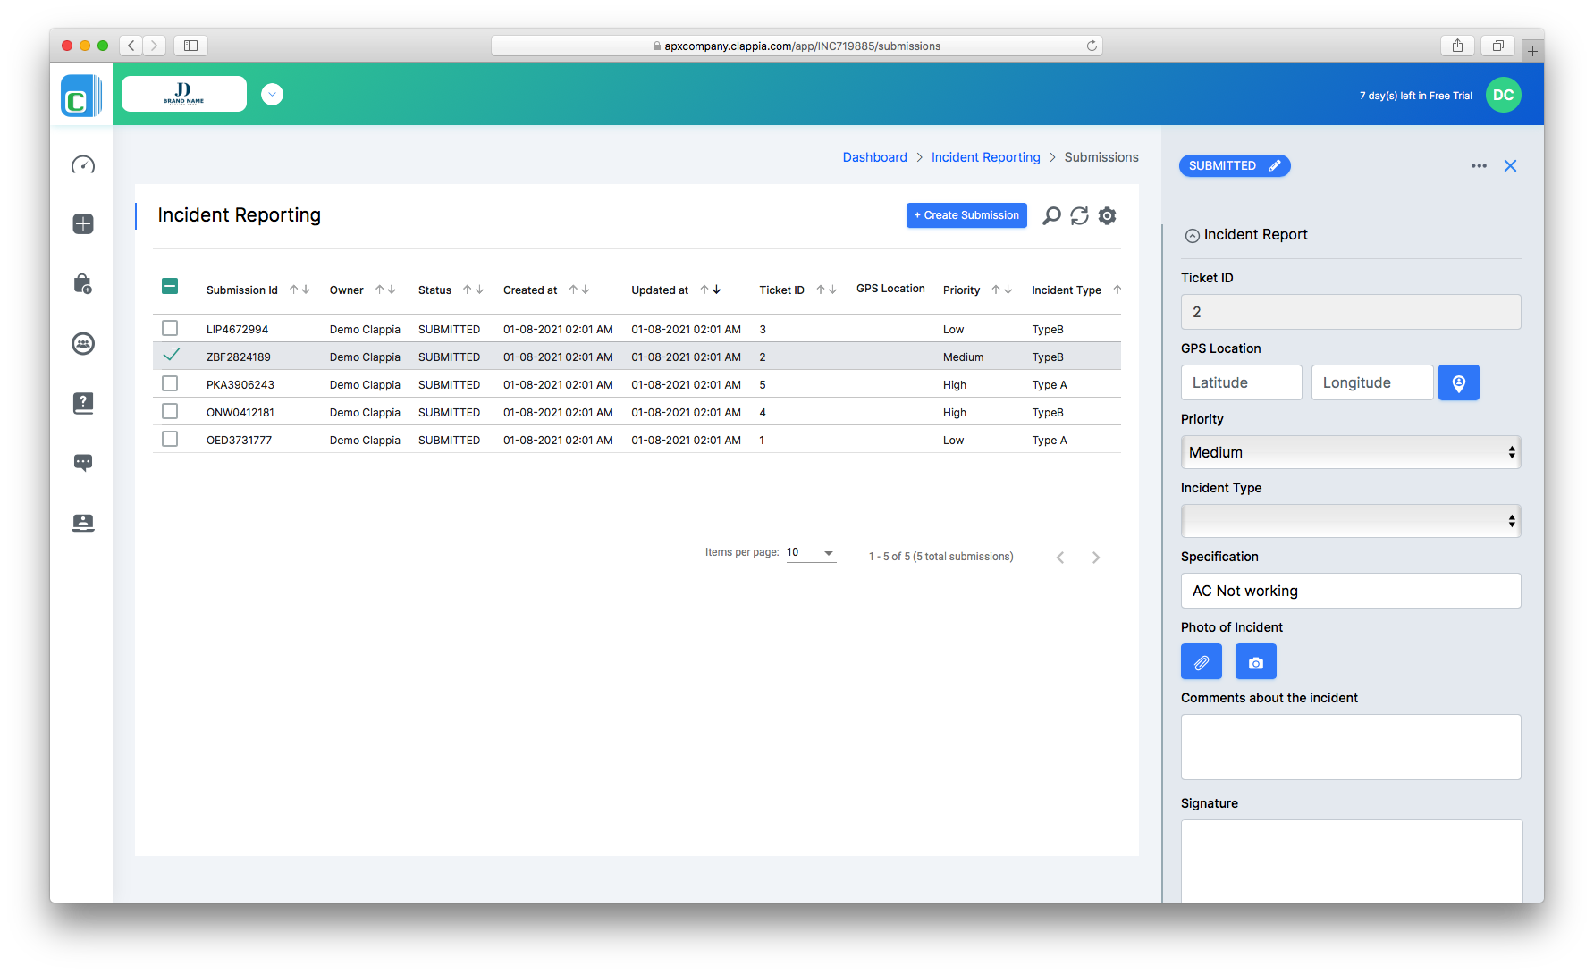Go to Dashboard breadcrumb
1594x974 pixels.
click(874, 157)
